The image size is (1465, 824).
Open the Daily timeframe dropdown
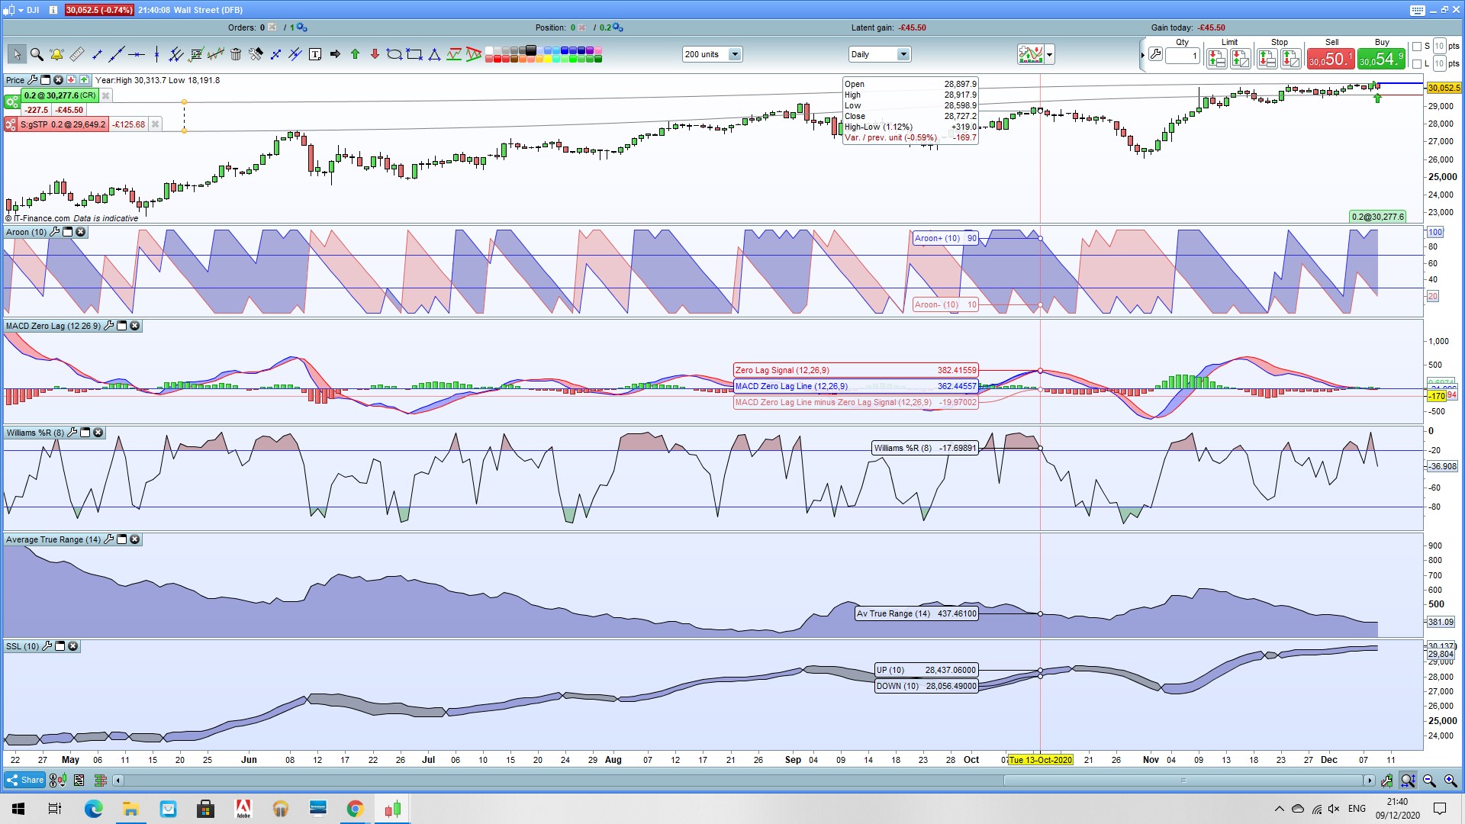[x=903, y=54]
